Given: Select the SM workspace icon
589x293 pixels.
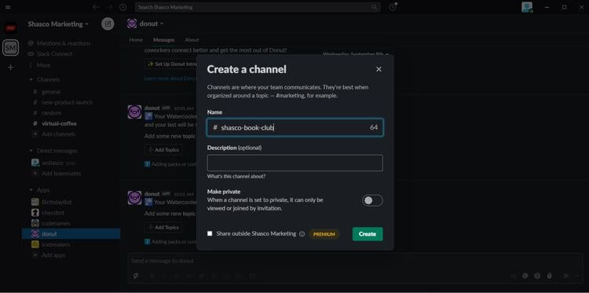Looking at the screenshot, I should coord(10,48).
